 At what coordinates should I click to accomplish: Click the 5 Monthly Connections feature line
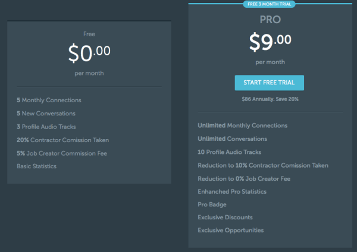tap(49, 100)
